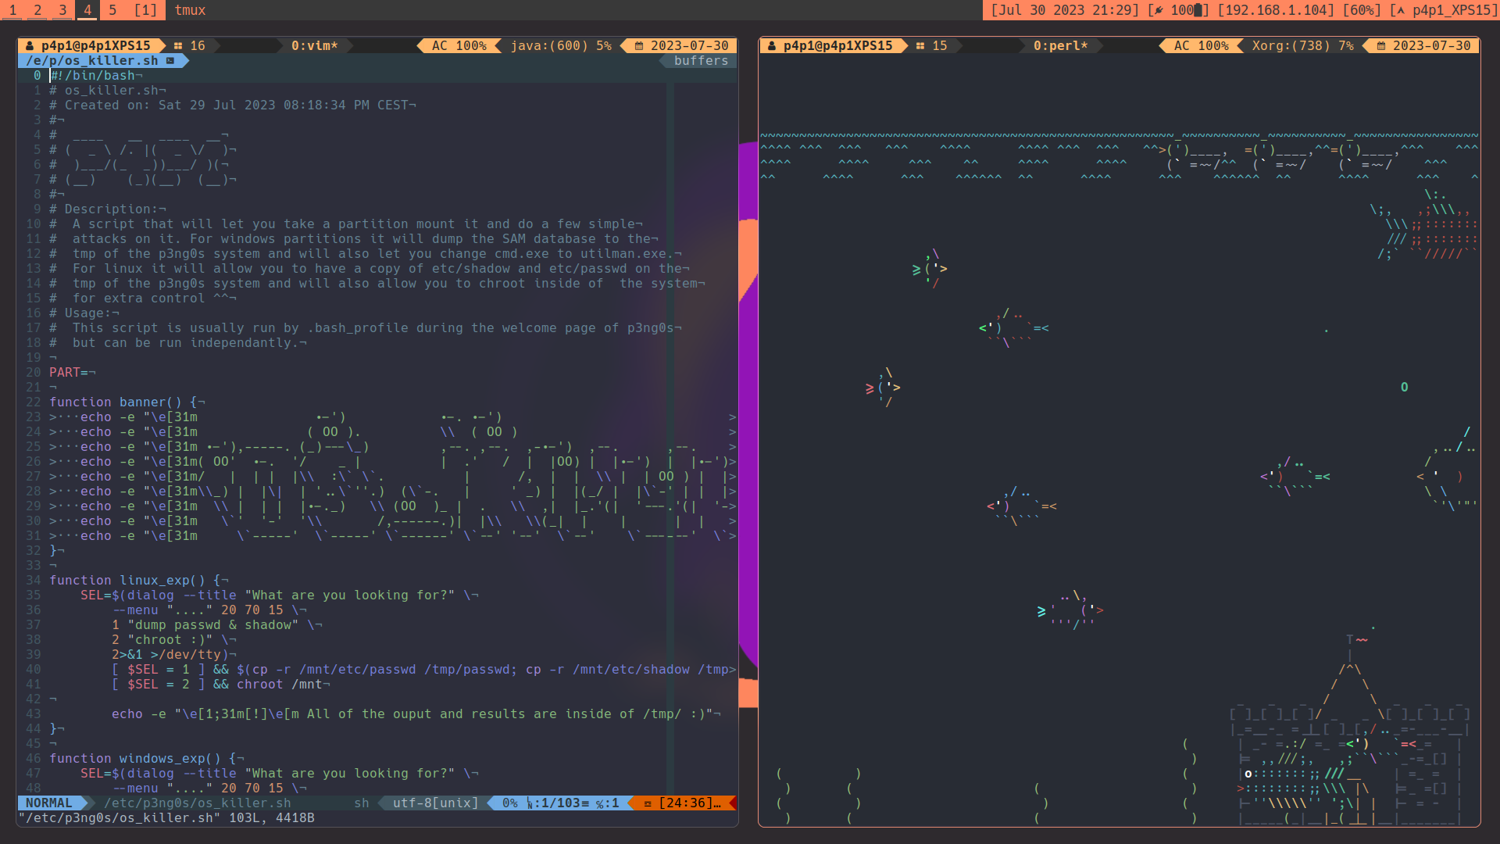This screenshot has width=1500, height=844.
Task: Click the buffers label in vim tabline
Action: (701, 61)
